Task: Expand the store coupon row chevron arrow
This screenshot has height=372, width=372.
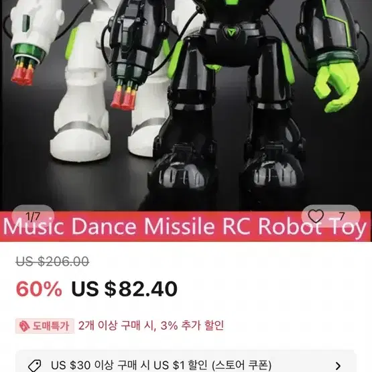Action: [x=338, y=365]
